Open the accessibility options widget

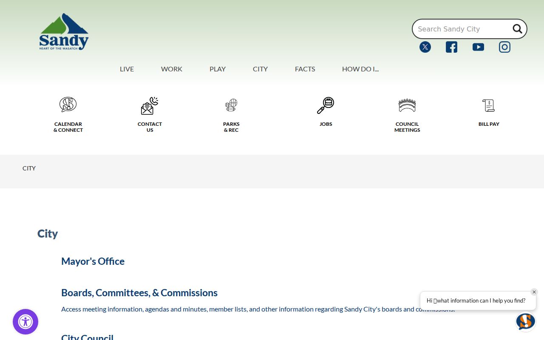[25, 322]
